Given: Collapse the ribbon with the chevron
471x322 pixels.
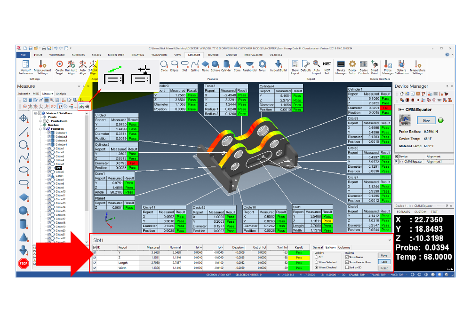Looking at the screenshot, I should pyautogui.click(x=452, y=55).
